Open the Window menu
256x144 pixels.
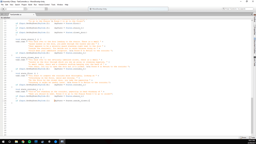[x=60, y=5]
